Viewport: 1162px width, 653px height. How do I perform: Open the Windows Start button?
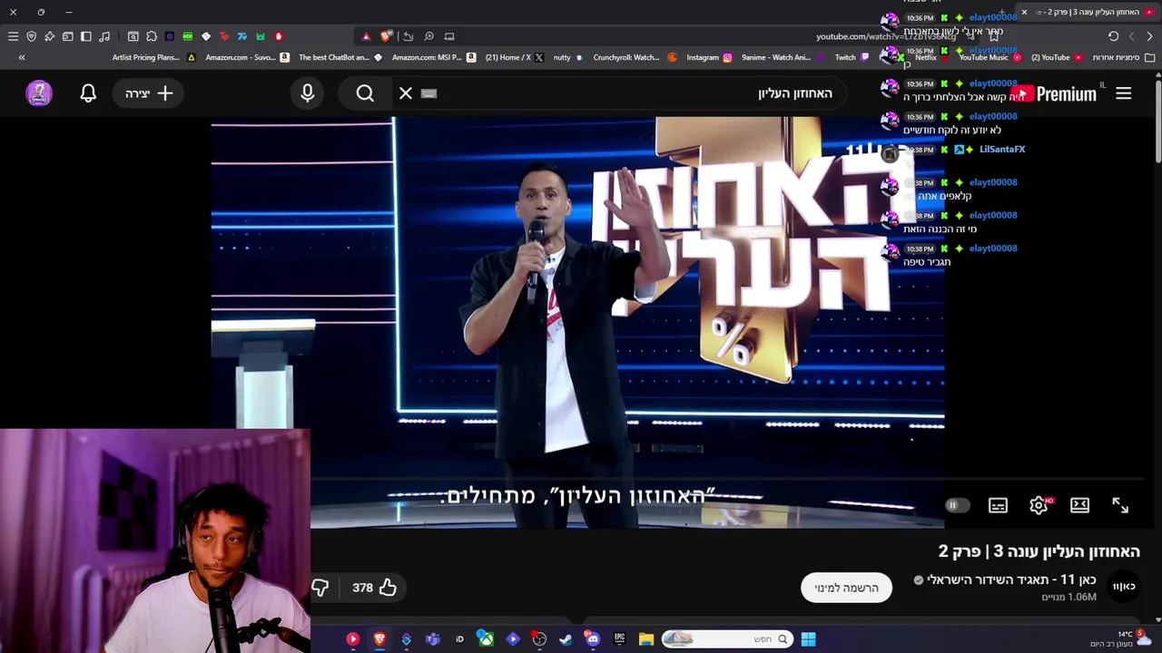(808, 639)
